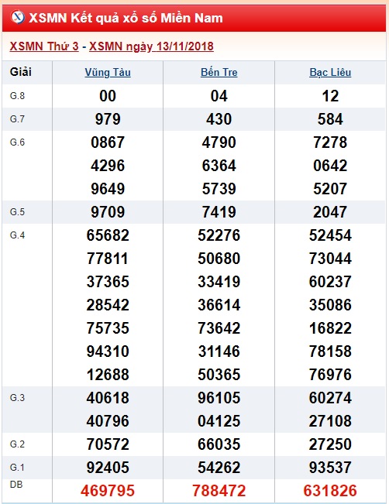
Task: Select Bạc Liêu G.3 number 60274
Action: pos(330,398)
